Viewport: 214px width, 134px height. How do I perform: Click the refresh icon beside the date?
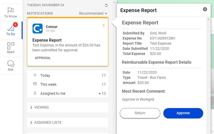point(106,5)
